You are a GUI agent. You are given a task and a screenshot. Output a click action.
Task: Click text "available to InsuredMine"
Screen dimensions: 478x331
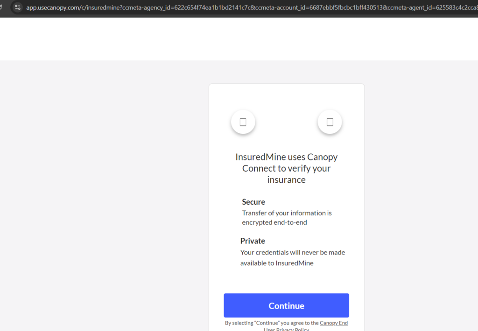click(x=277, y=263)
